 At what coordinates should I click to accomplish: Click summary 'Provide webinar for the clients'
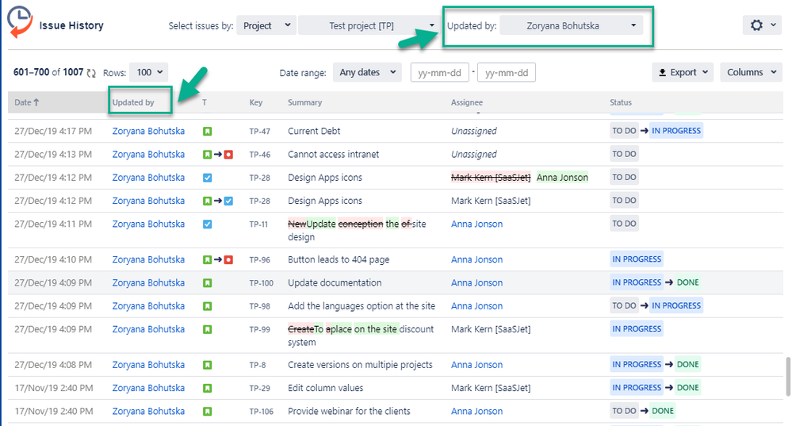tap(349, 411)
